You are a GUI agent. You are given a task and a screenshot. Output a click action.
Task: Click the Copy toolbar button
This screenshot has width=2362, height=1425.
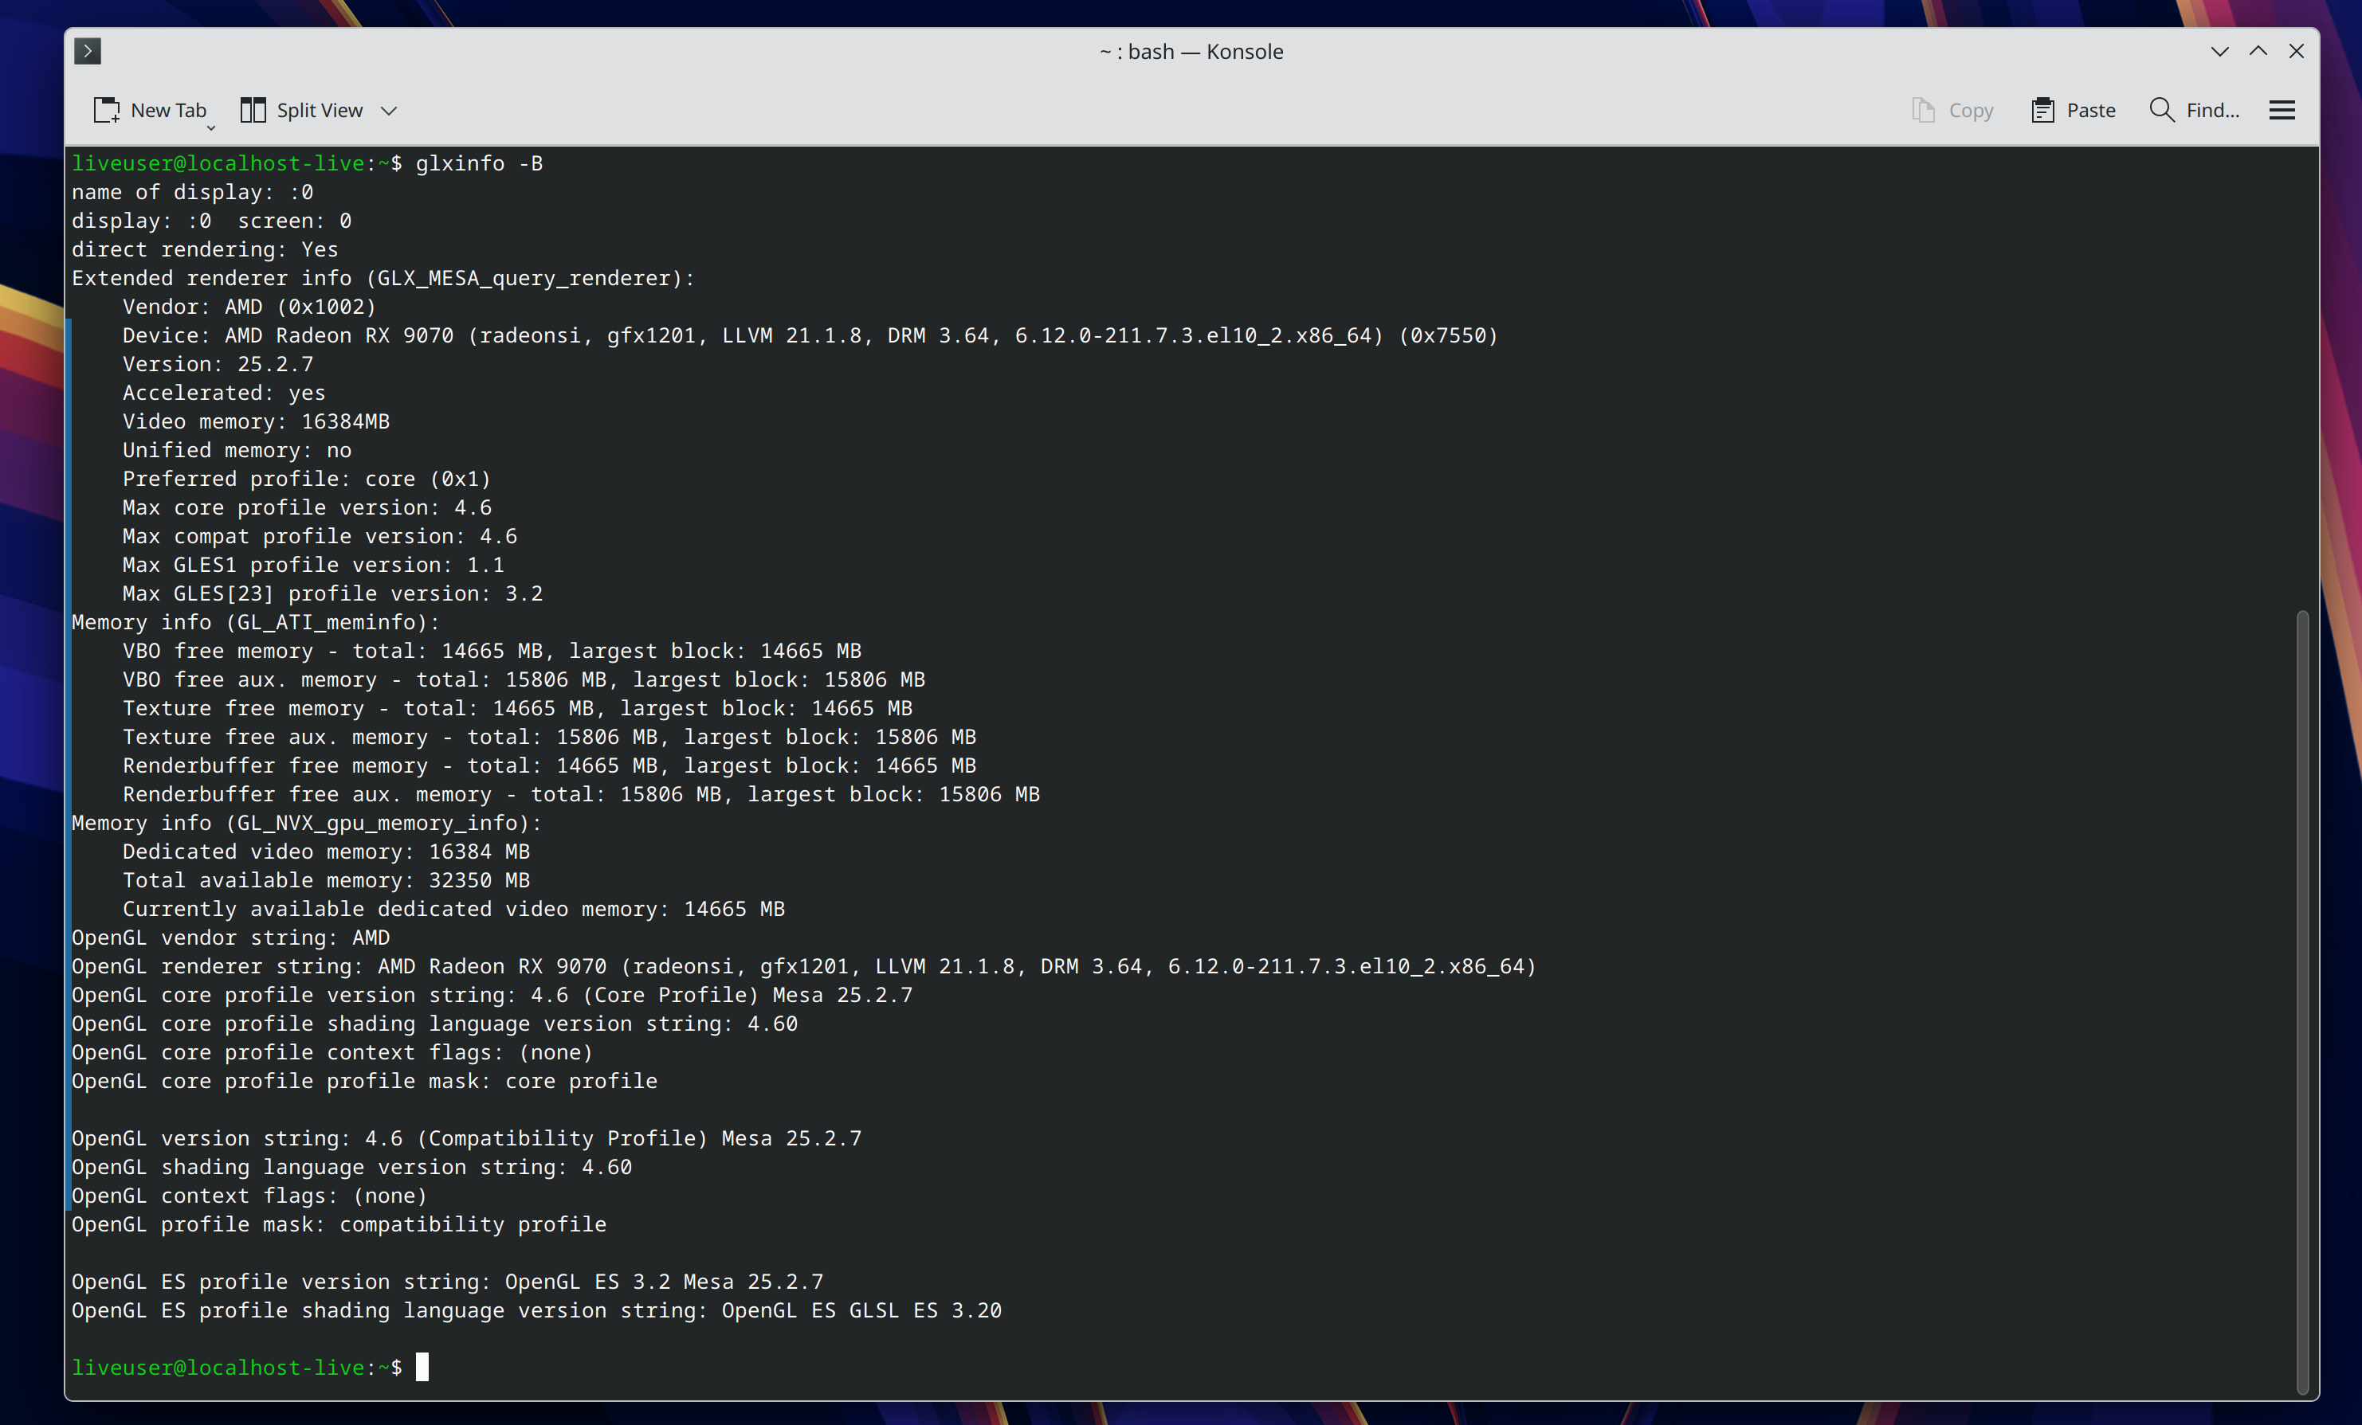[x=1952, y=110]
